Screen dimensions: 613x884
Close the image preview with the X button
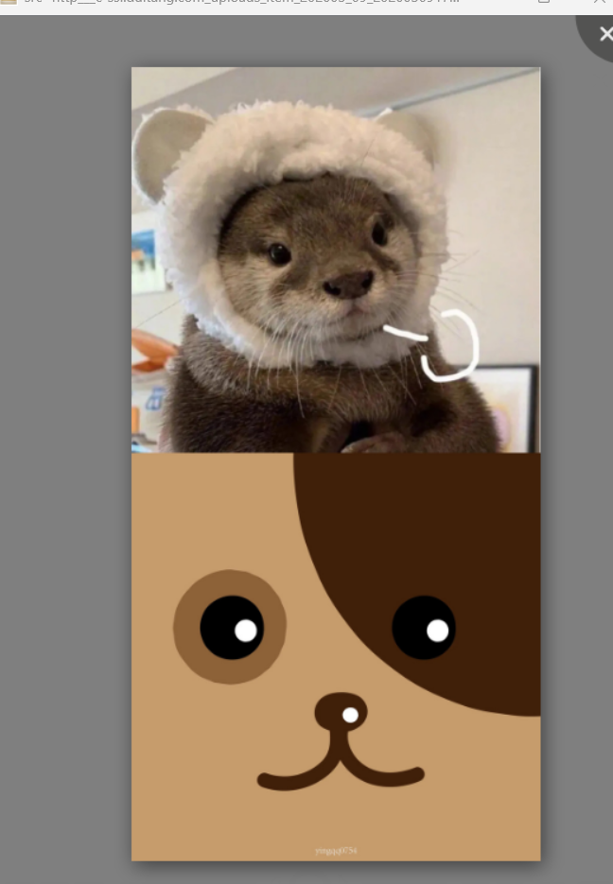(x=602, y=33)
